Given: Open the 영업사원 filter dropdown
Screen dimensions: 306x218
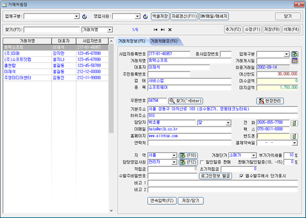Looking at the screenshot, I should [138, 16].
